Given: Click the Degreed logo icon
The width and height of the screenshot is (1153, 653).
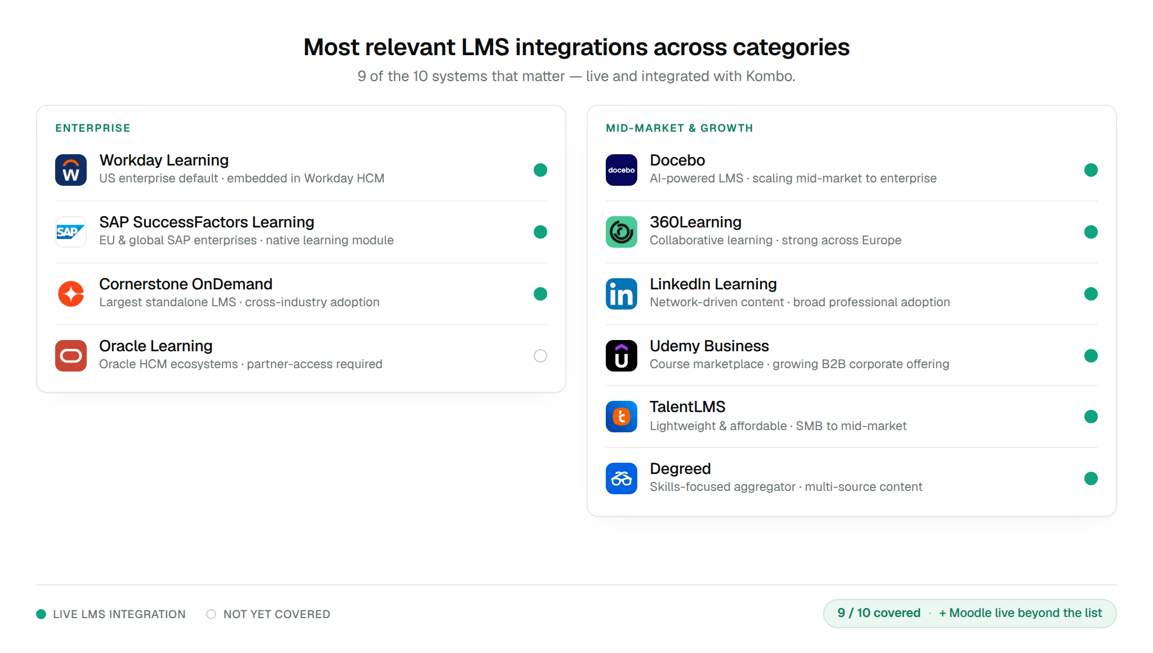Looking at the screenshot, I should pyautogui.click(x=622, y=478).
